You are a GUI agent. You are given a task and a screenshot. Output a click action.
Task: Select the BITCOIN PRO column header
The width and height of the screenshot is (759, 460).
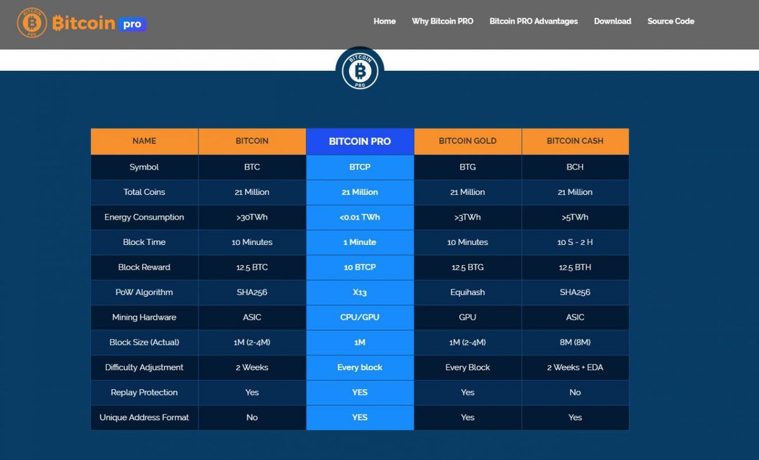tap(360, 141)
